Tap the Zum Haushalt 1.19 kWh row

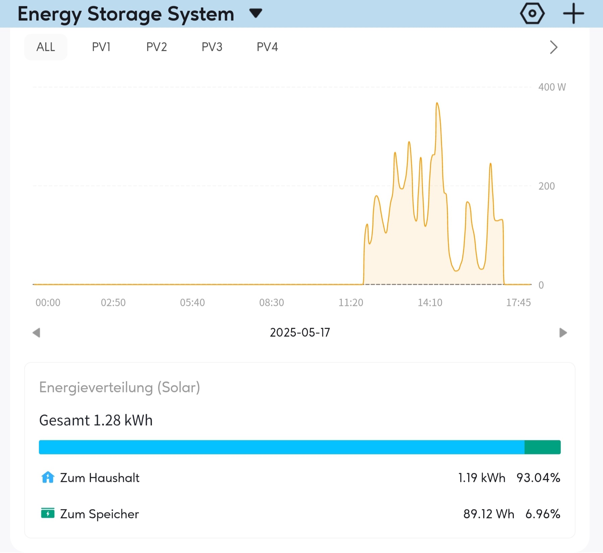[x=300, y=478]
